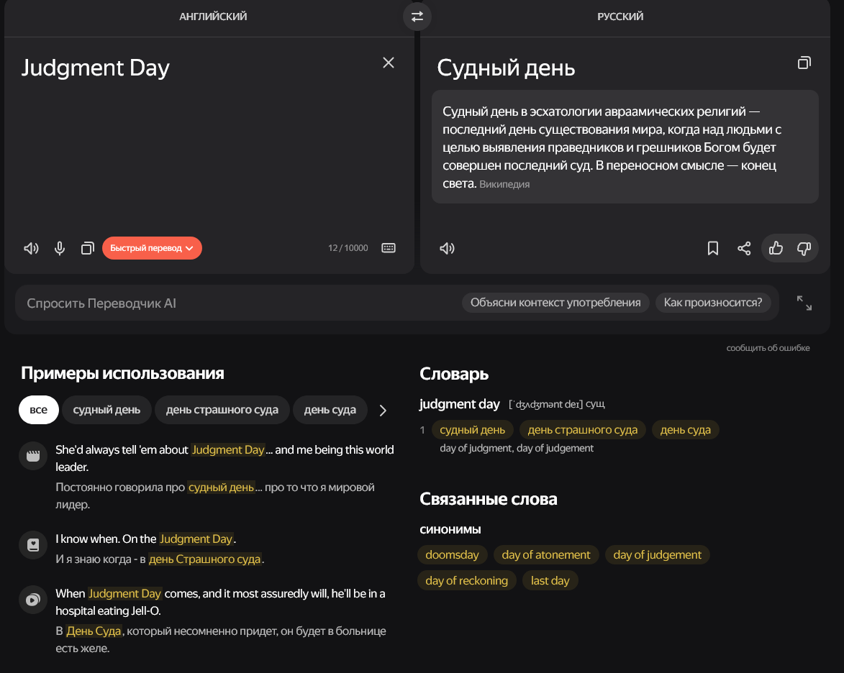Toggle the on-screen keyboard
The image size is (844, 673).
pyautogui.click(x=389, y=248)
